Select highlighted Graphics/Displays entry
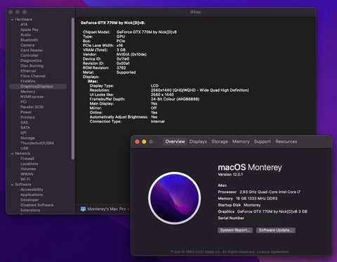The width and height of the screenshot is (337, 262). pos(38,86)
